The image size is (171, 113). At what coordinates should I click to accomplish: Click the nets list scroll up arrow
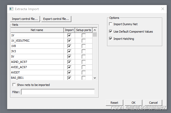[x=95, y=30]
